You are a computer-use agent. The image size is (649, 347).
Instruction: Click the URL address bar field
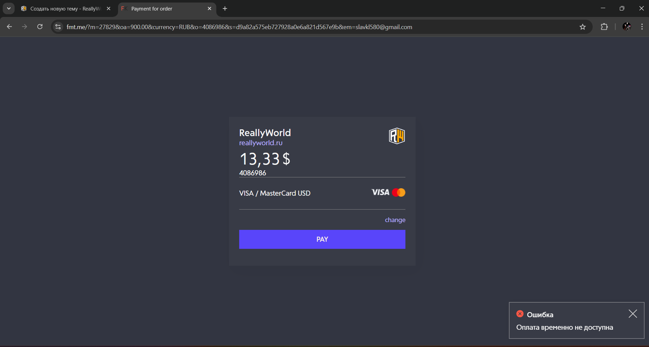click(319, 27)
